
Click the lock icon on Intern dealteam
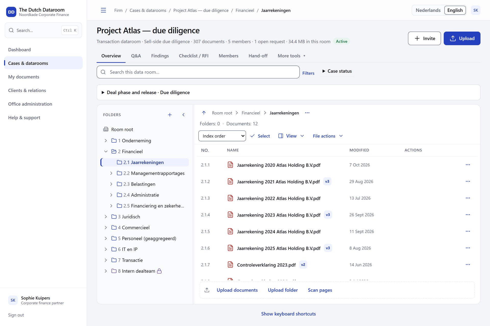point(159,271)
